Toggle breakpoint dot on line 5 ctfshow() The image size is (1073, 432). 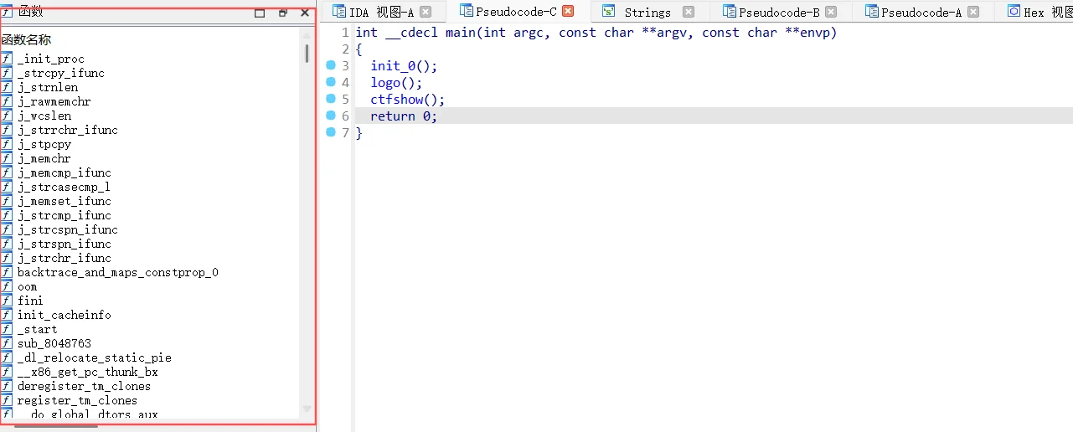331,99
